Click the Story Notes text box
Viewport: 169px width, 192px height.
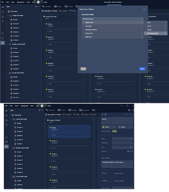[x=117, y=164]
